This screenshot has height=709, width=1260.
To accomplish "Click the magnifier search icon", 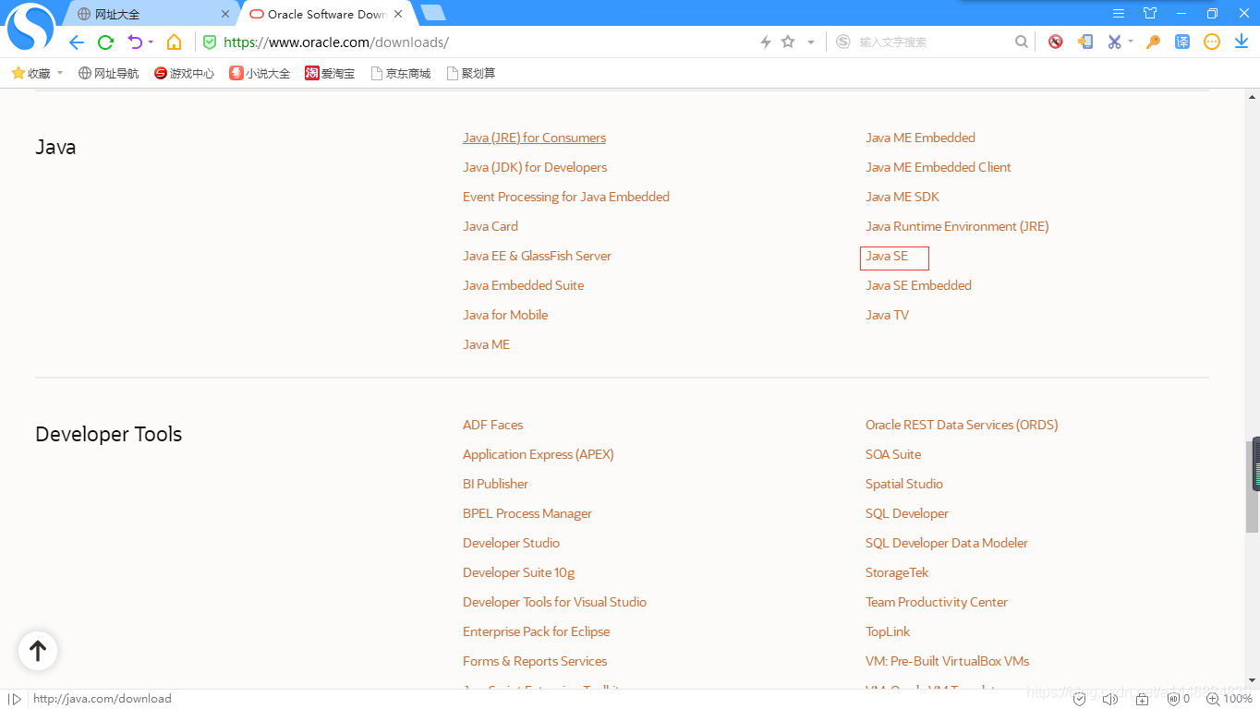I will click(x=1021, y=42).
